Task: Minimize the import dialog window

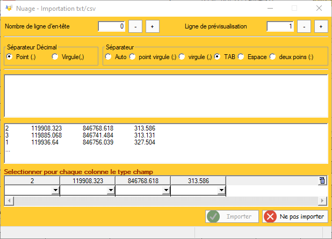Action: tap(270, 8)
